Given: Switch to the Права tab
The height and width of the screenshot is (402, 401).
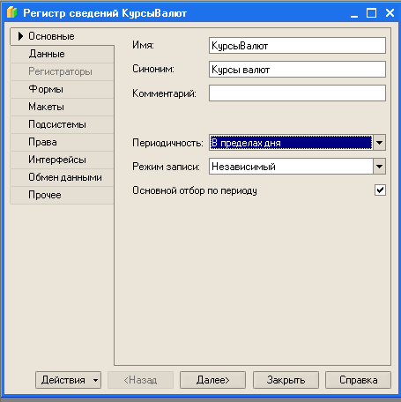Looking at the screenshot, I should (62, 142).
